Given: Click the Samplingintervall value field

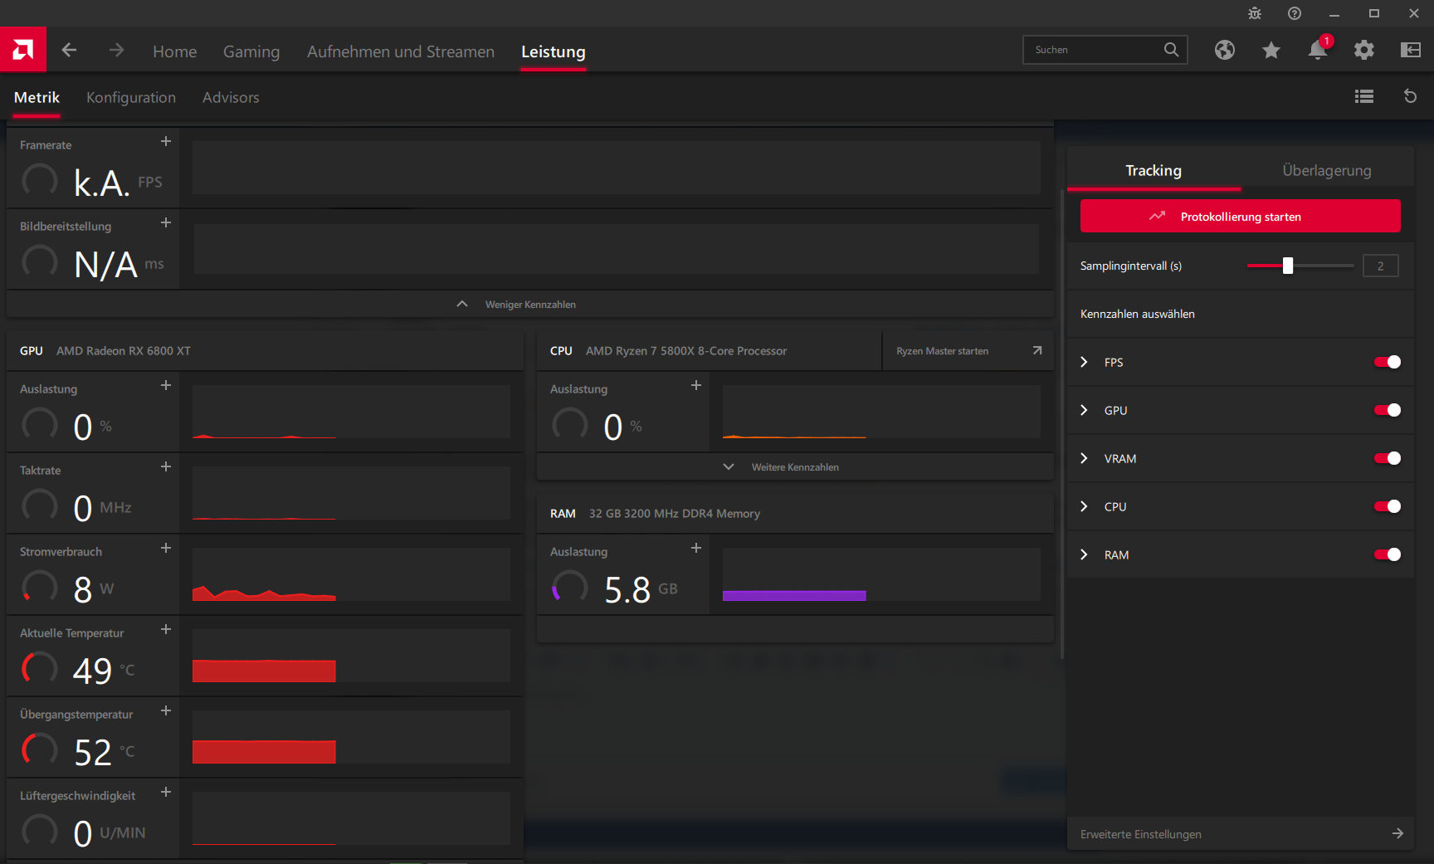Looking at the screenshot, I should (x=1381, y=266).
